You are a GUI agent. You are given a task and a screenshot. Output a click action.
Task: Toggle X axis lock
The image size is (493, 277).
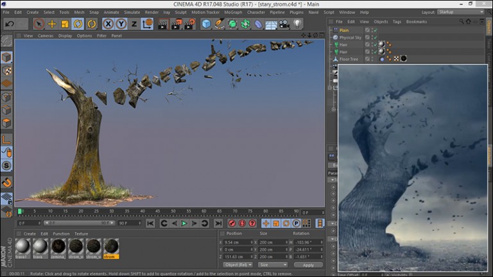[108, 24]
